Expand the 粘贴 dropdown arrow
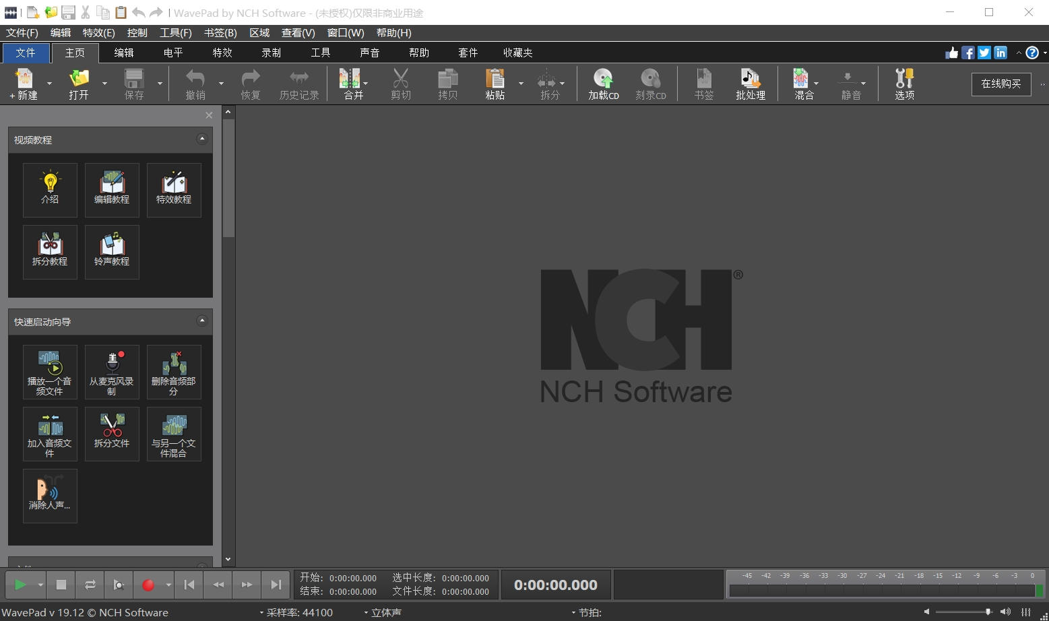Screen dimensions: 1049x621 (521, 84)
